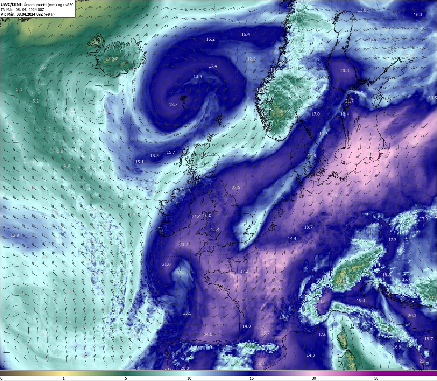The height and width of the screenshot is (381, 437).
Task: Click the 14.3 value at the bottom
Action: coord(311,355)
